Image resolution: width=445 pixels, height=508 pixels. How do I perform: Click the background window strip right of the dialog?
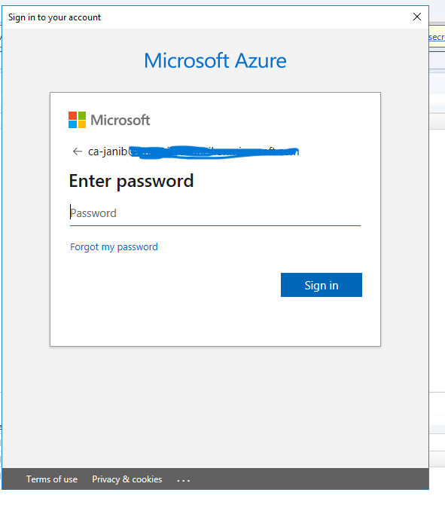[x=437, y=259]
